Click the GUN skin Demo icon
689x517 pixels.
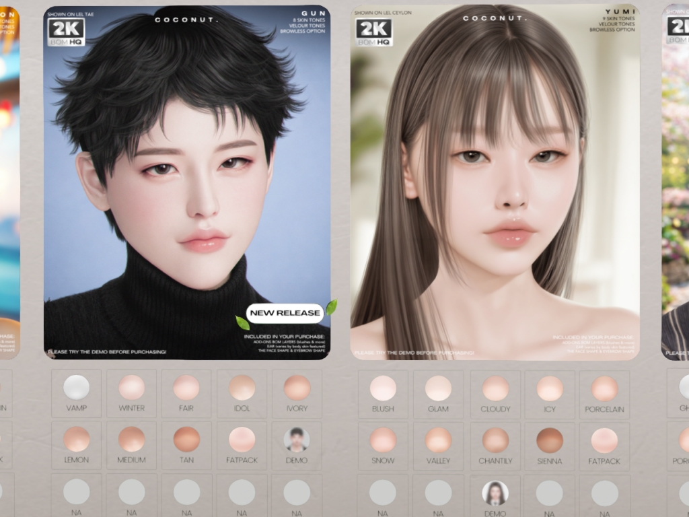pos(296,440)
